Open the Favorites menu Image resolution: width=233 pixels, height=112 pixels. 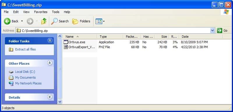tap(41, 12)
